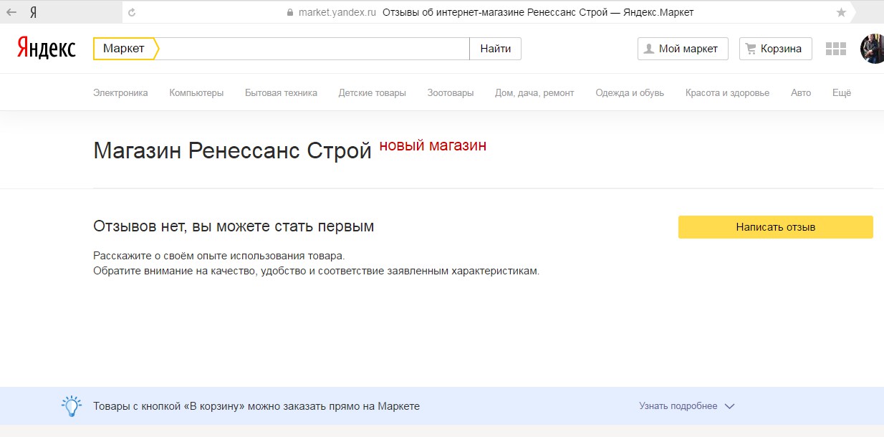Click Написать отзыв yellow button
884x437 pixels.
click(x=776, y=227)
